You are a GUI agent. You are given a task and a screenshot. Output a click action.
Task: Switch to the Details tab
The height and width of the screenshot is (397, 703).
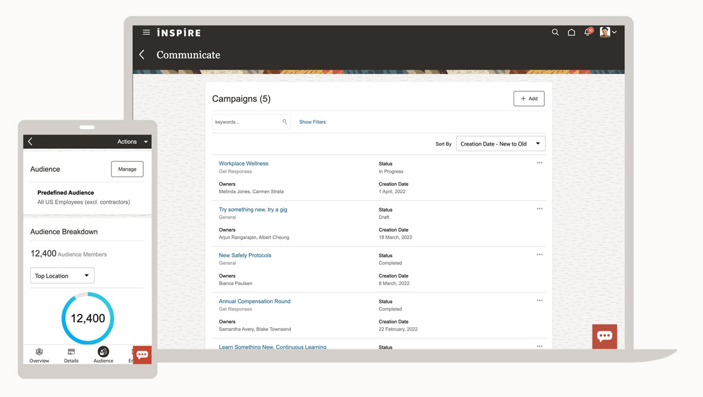(71, 355)
